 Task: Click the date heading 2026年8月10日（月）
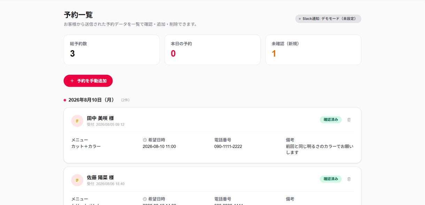coord(91,100)
